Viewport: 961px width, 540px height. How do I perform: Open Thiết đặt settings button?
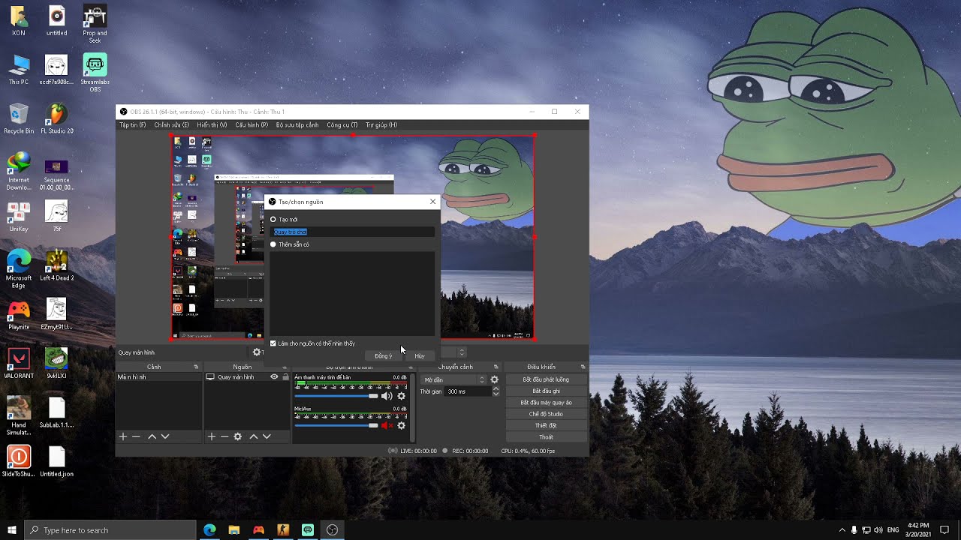click(546, 425)
